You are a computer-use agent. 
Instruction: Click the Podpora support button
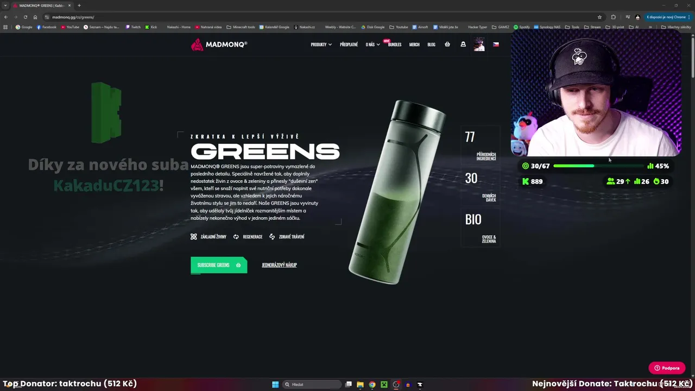pyautogui.click(x=667, y=368)
